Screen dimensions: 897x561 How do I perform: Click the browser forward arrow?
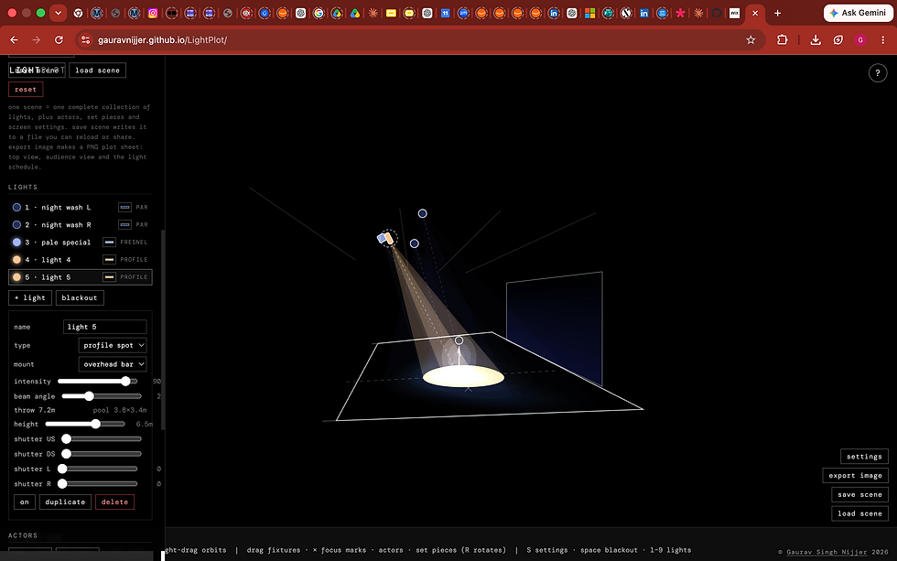click(x=36, y=40)
